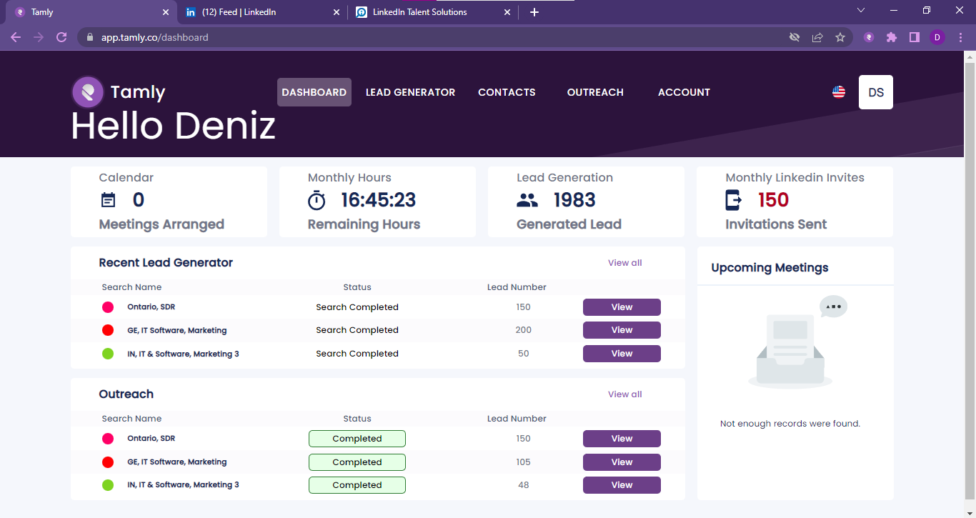View IN, IT & Software, Marketing 3 outreach
The image size is (976, 518).
(622, 485)
